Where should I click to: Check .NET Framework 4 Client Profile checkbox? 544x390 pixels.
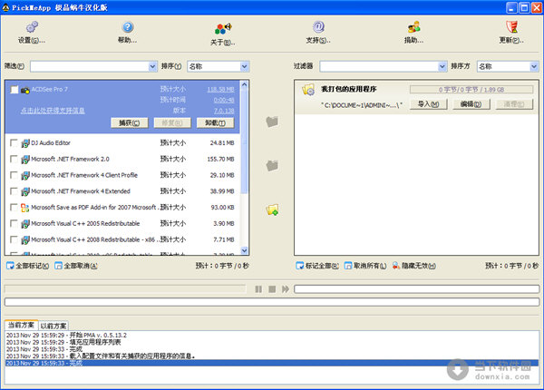[14, 175]
